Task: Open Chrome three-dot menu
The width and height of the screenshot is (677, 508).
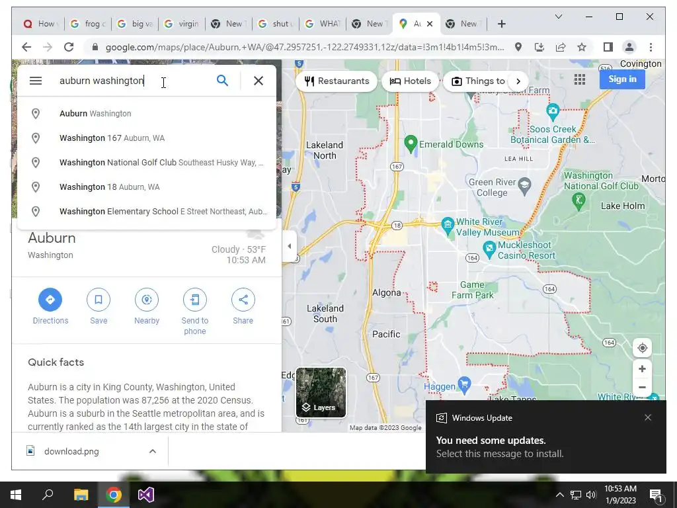Action: 651,47
